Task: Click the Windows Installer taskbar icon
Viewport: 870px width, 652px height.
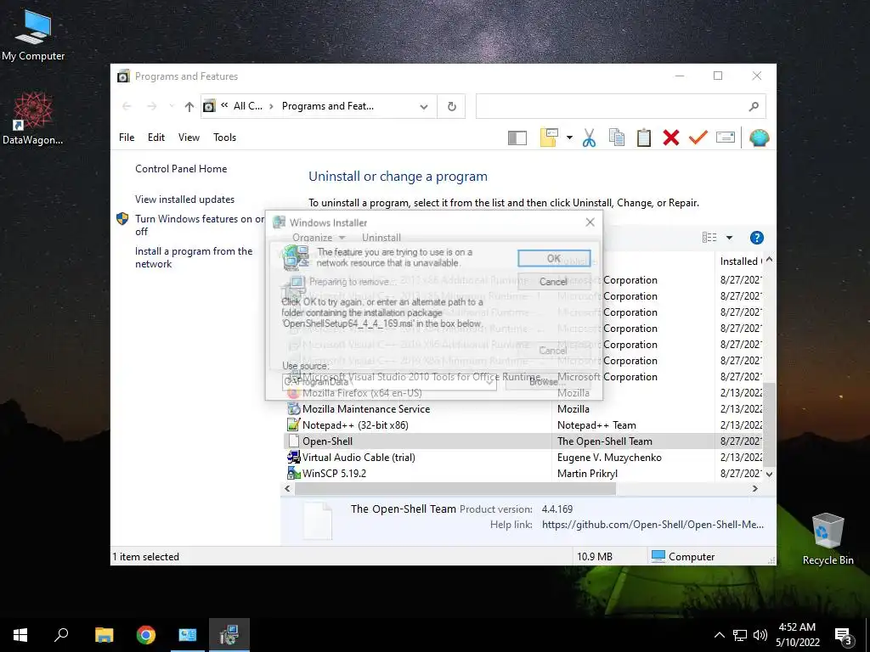Action: point(229,635)
